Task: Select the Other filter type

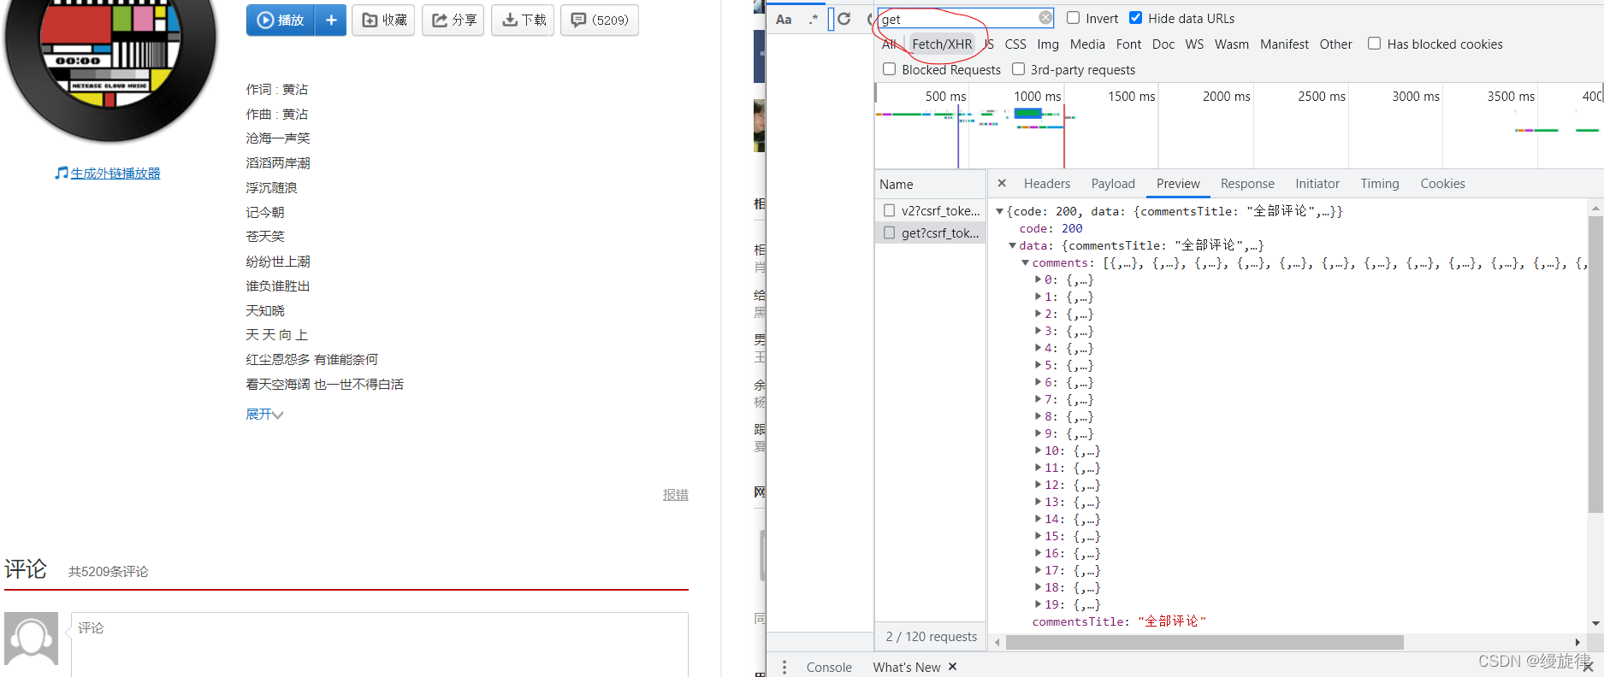Action: pos(1335,44)
